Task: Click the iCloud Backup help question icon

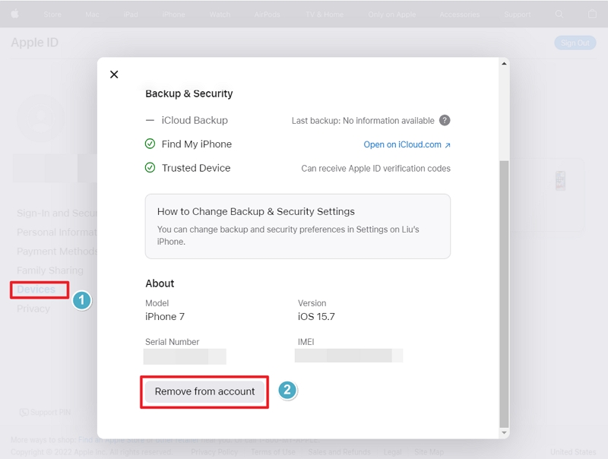Action: coord(445,121)
